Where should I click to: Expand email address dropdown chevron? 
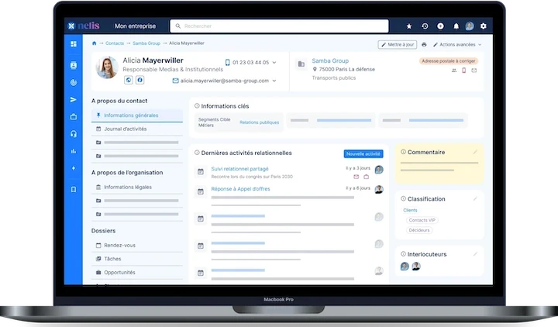pos(274,81)
